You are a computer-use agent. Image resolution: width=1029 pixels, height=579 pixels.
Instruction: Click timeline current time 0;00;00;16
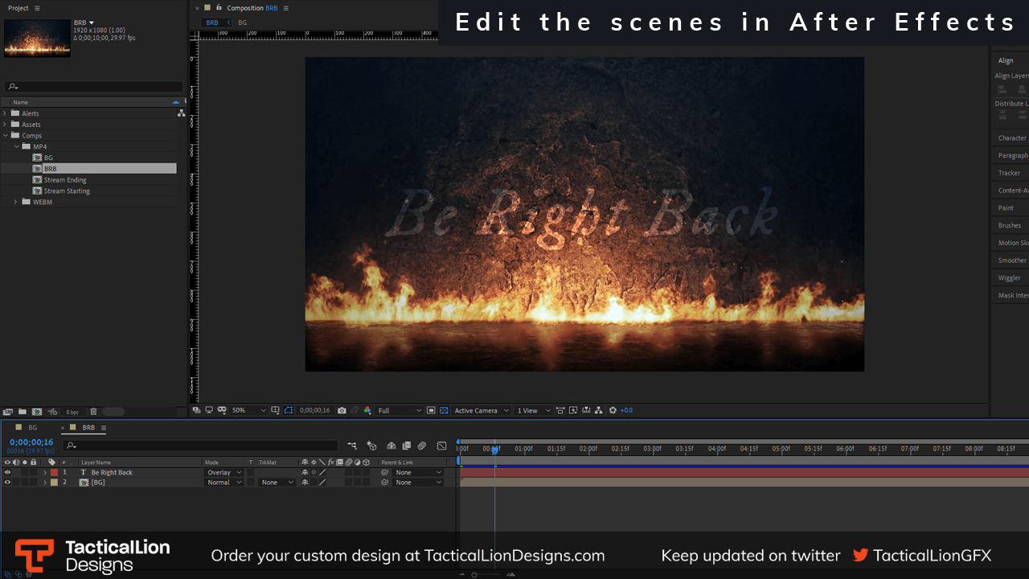click(31, 442)
